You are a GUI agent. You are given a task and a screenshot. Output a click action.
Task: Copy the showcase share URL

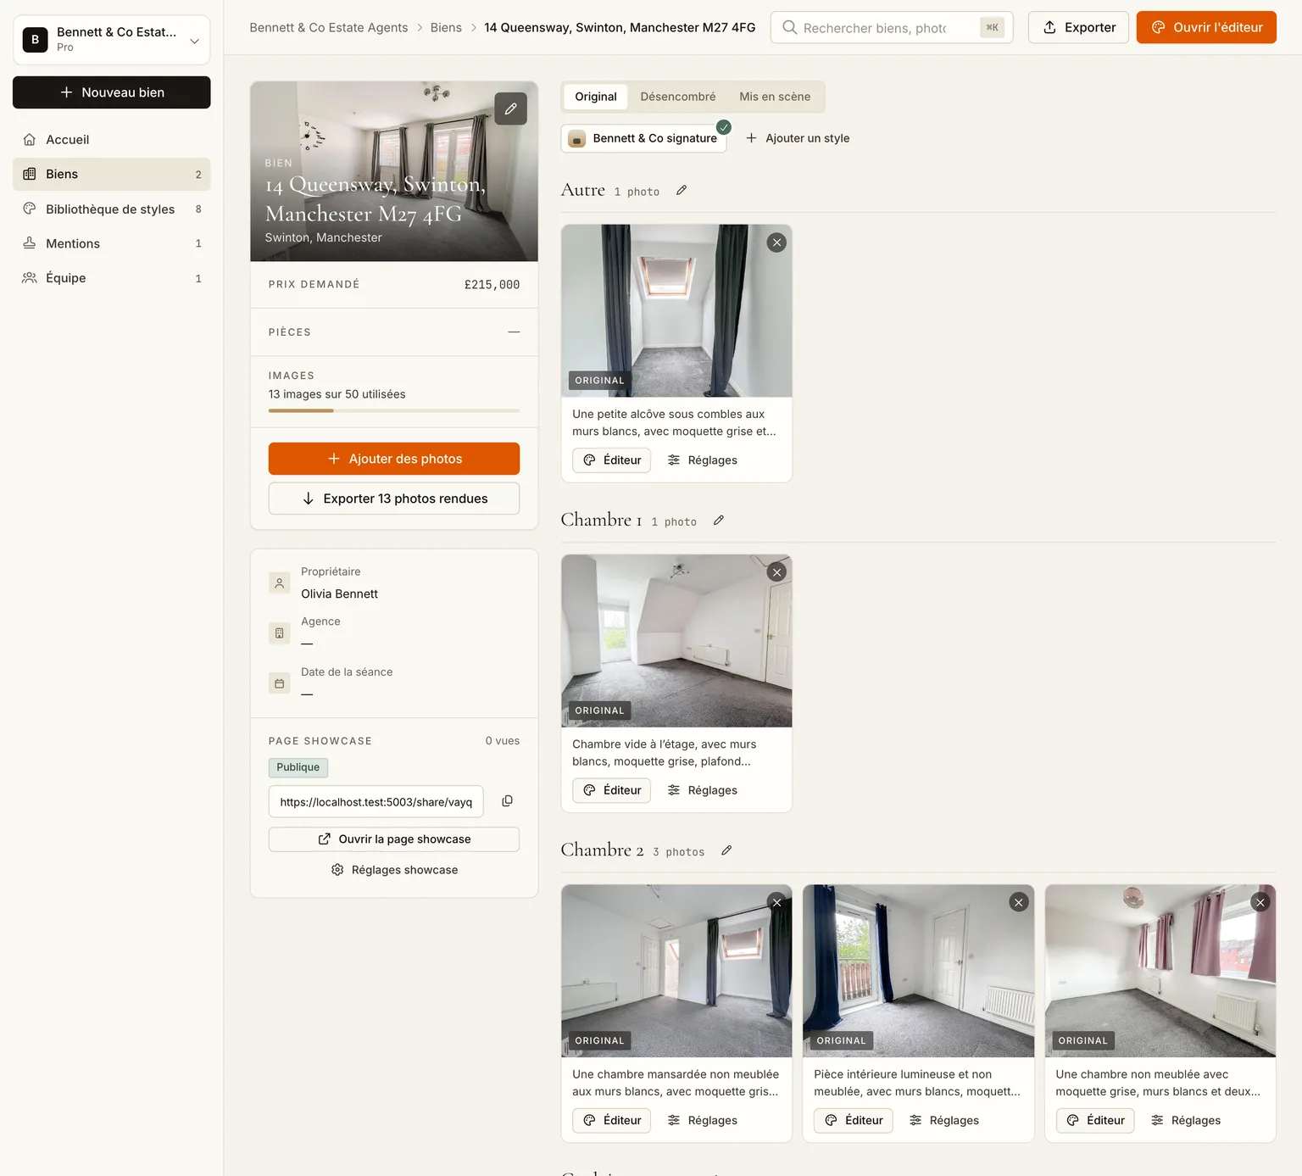[x=507, y=801]
